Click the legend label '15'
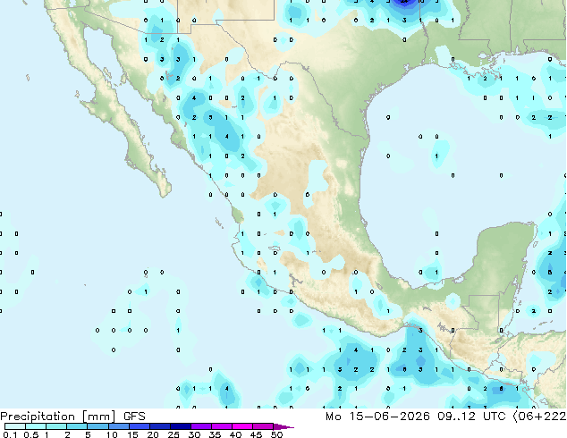 click(x=132, y=434)
